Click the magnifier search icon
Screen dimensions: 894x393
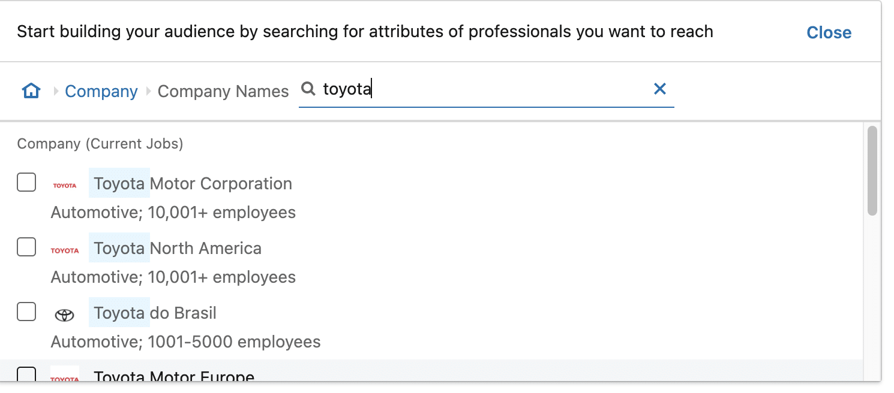coord(308,89)
